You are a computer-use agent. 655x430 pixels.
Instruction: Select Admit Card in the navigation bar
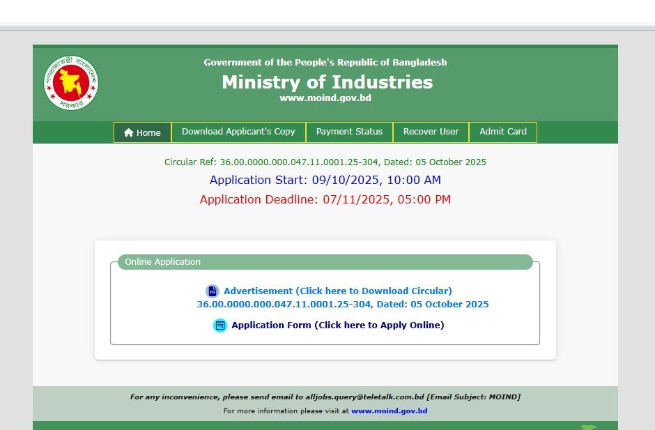click(x=502, y=132)
